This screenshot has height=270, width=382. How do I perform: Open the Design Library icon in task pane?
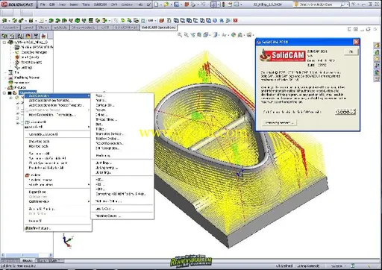tap(377, 52)
